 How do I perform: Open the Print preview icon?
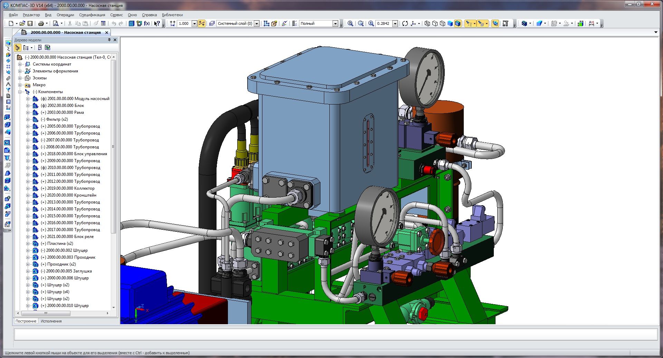56,23
